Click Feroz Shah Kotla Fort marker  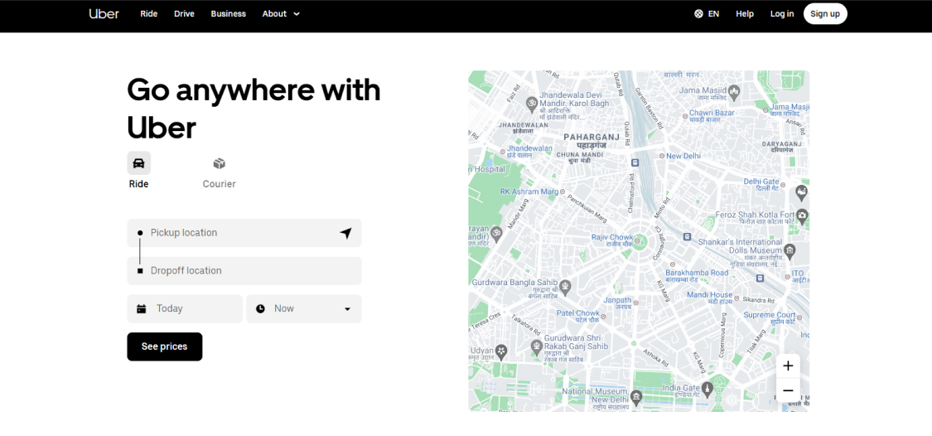(x=802, y=216)
